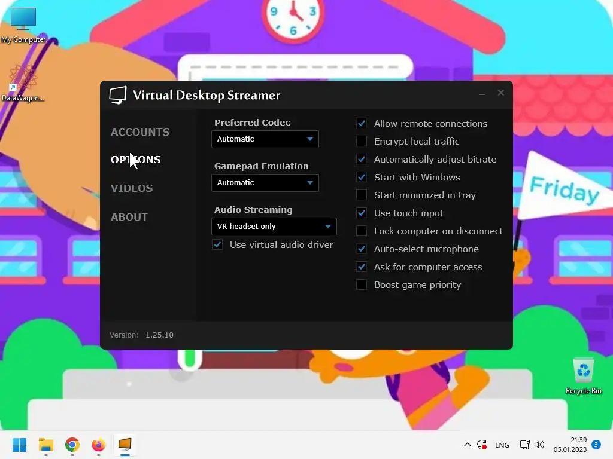Expand the Gamepad Emulation dropdown
The height and width of the screenshot is (459, 613).
pyautogui.click(x=265, y=183)
